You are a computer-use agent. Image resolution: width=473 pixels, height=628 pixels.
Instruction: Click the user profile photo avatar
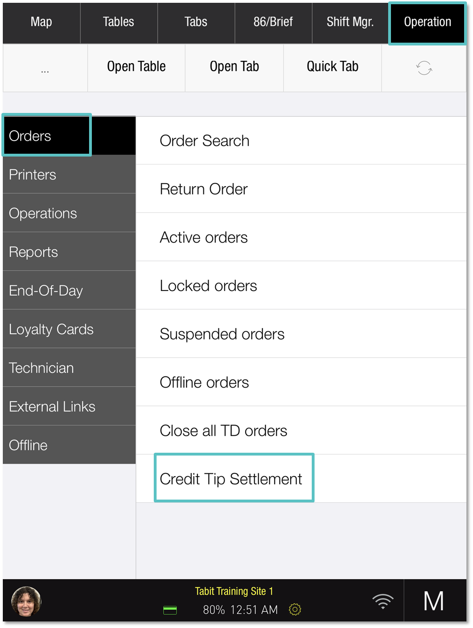click(x=26, y=601)
